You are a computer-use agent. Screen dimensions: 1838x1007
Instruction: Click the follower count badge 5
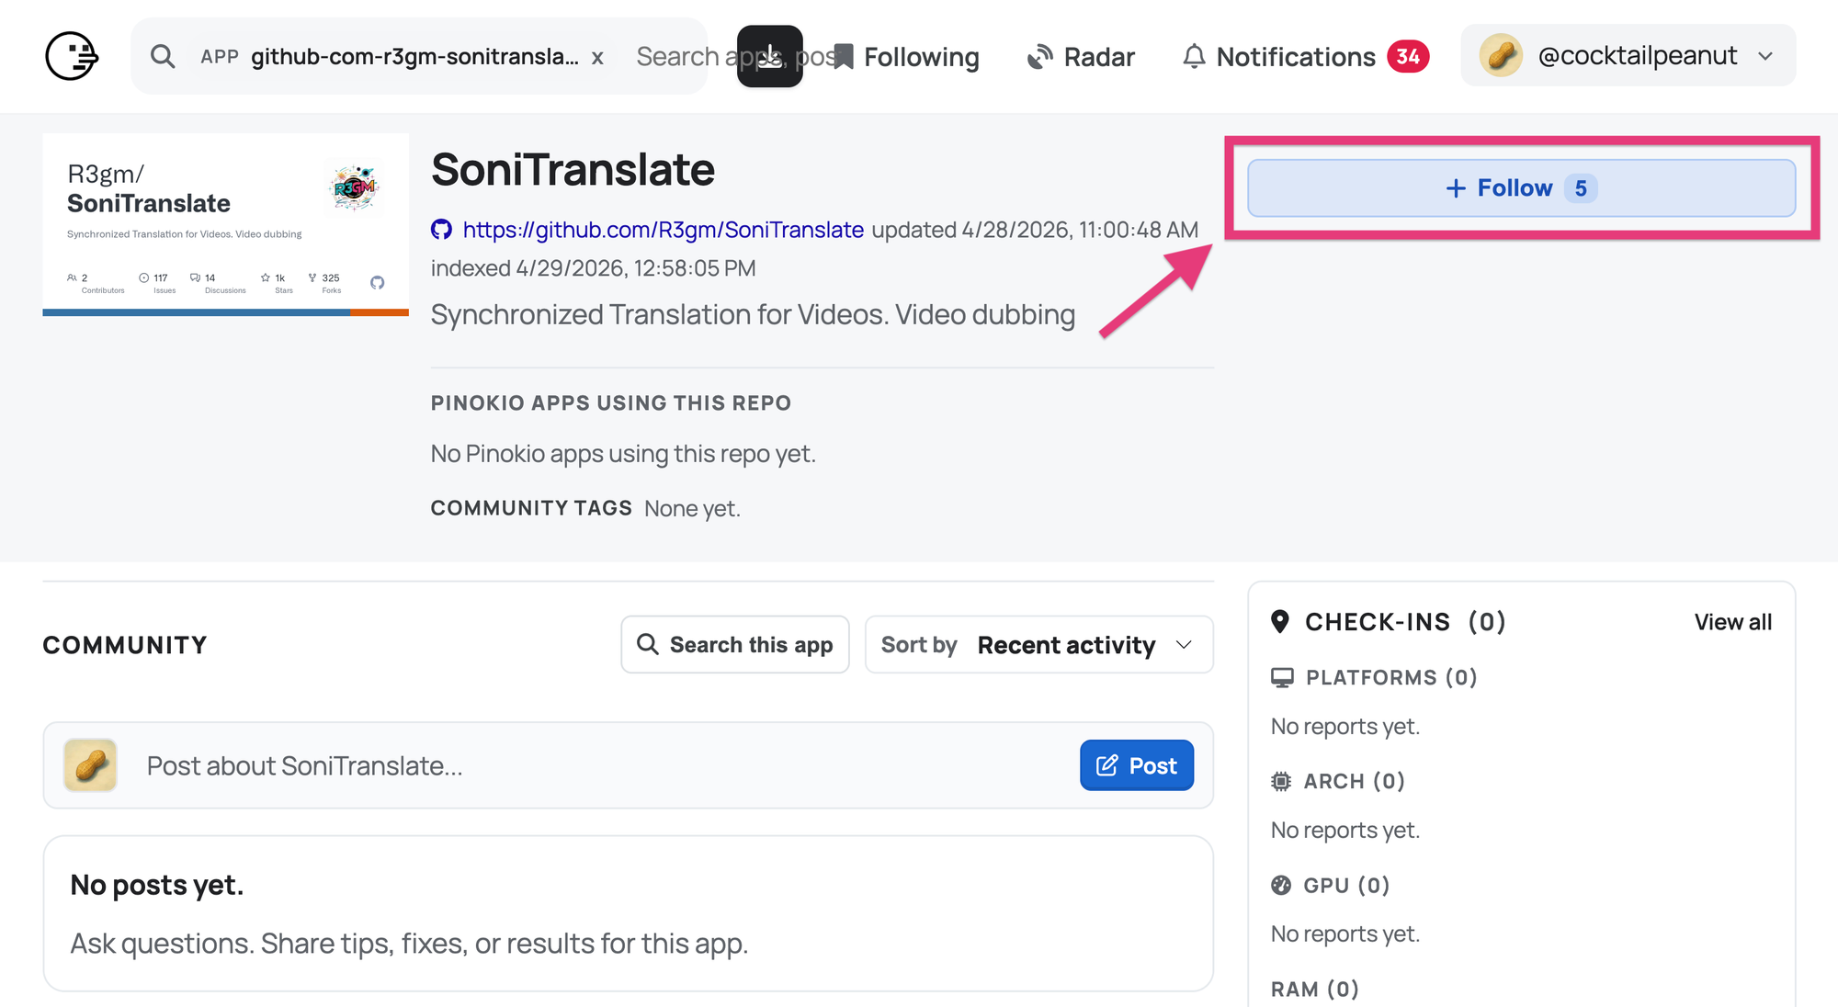click(x=1581, y=188)
